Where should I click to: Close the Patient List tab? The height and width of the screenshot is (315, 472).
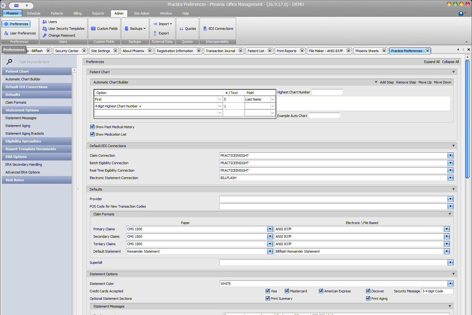(270, 51)
